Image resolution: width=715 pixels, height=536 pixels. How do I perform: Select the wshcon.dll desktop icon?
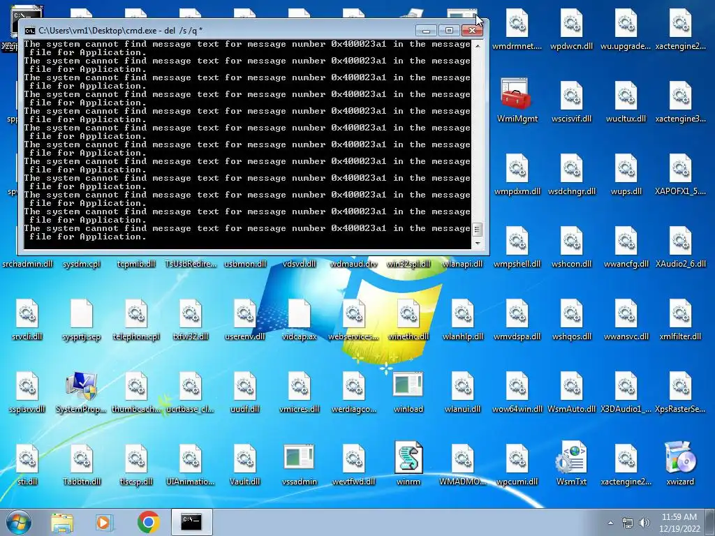pos(571,240)
